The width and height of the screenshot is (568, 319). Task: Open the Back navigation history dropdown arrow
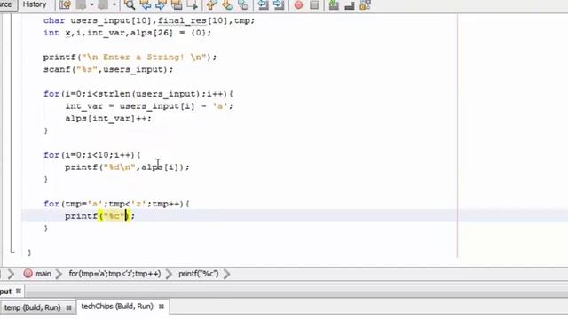(x=91, y=5)
